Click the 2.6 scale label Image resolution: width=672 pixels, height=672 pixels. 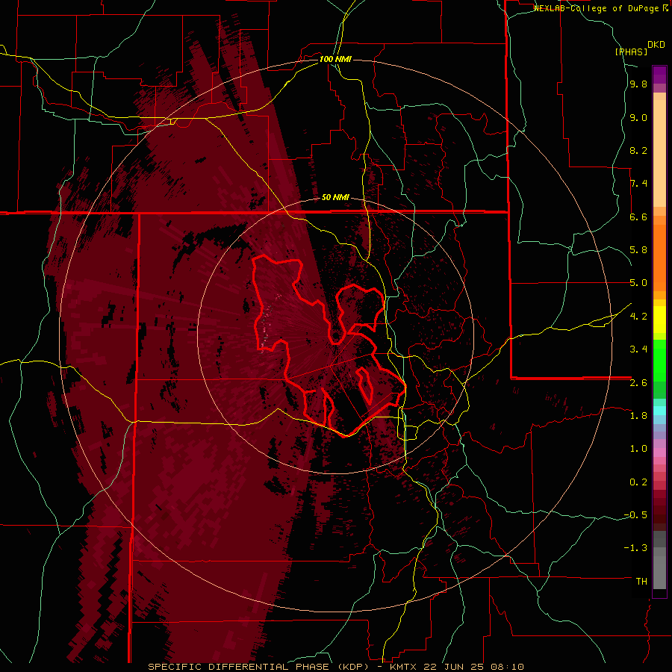pos(638,383)
